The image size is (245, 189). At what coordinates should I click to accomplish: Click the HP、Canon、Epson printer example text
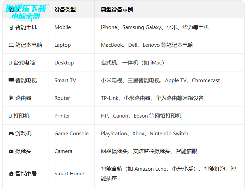[141, 116]
